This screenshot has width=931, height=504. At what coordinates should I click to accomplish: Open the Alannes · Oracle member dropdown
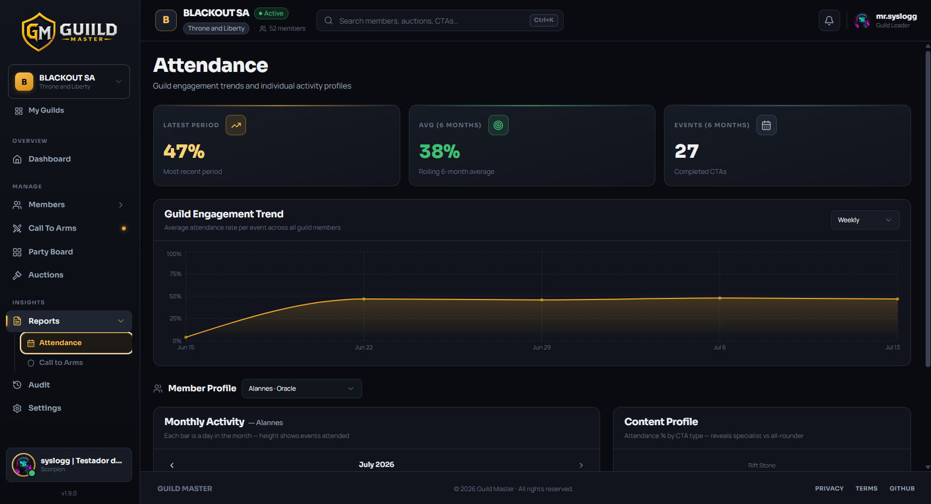(x=302, y=389)
